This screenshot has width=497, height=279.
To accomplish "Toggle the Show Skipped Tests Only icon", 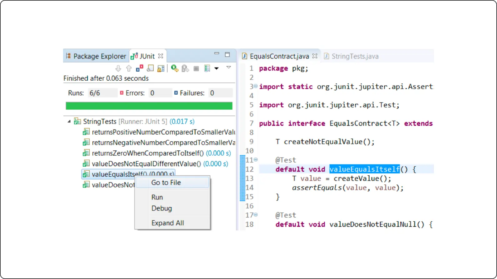I will (150, 69).
